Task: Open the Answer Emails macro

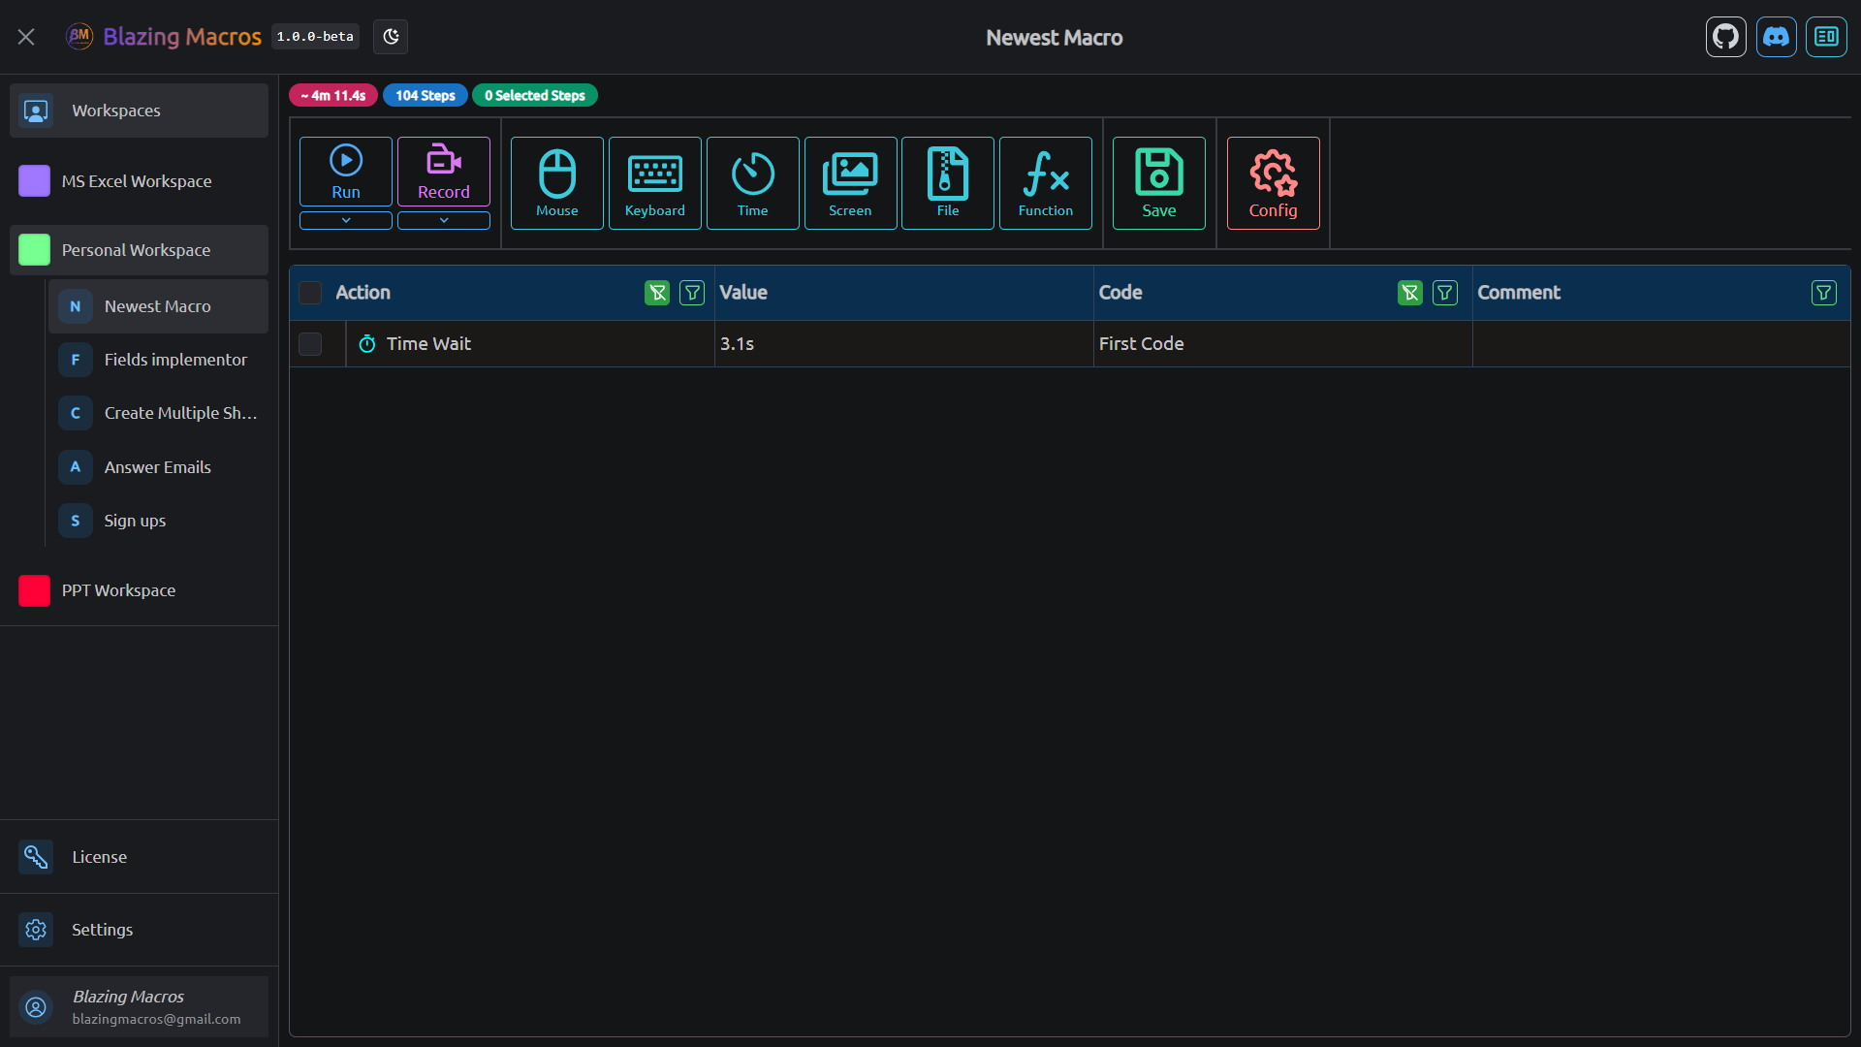Action: [158, 467]
